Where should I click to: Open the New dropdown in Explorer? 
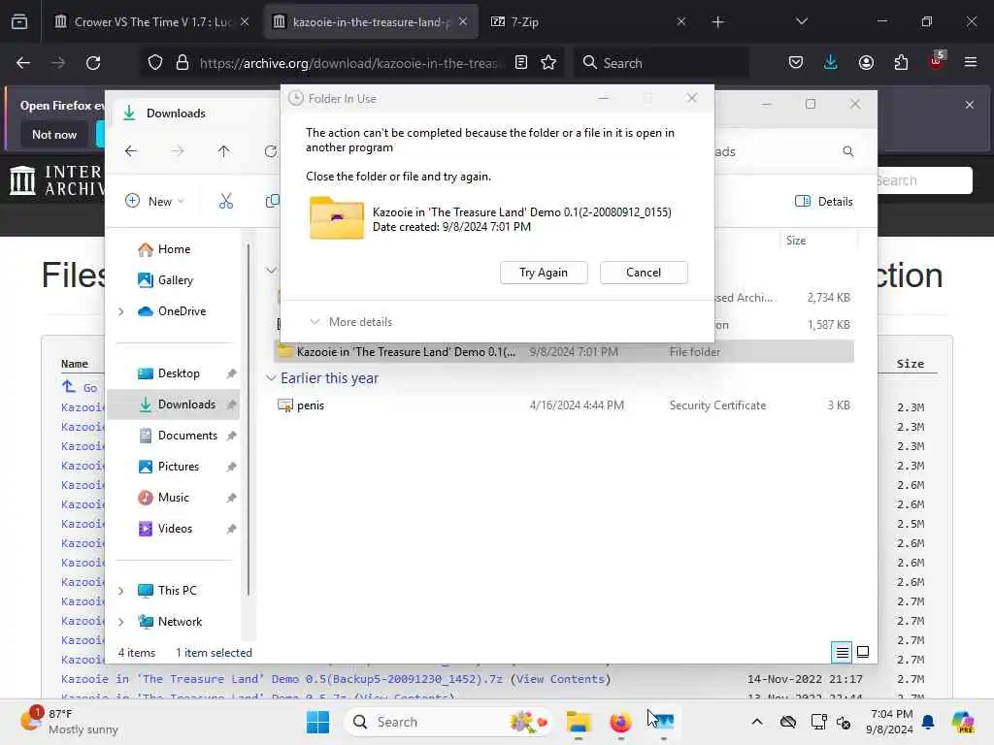coord(154,202)
